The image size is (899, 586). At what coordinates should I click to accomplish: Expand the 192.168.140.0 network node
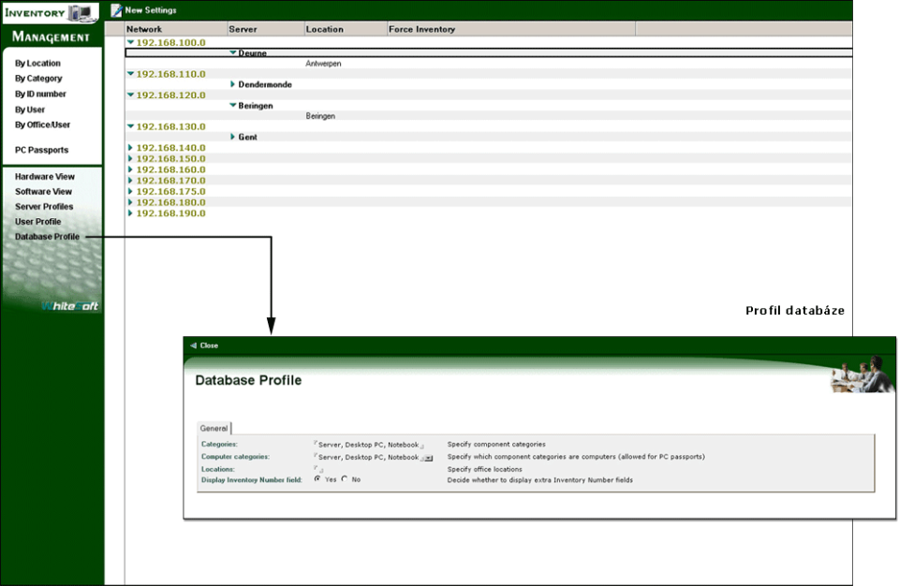click(131, 148)
